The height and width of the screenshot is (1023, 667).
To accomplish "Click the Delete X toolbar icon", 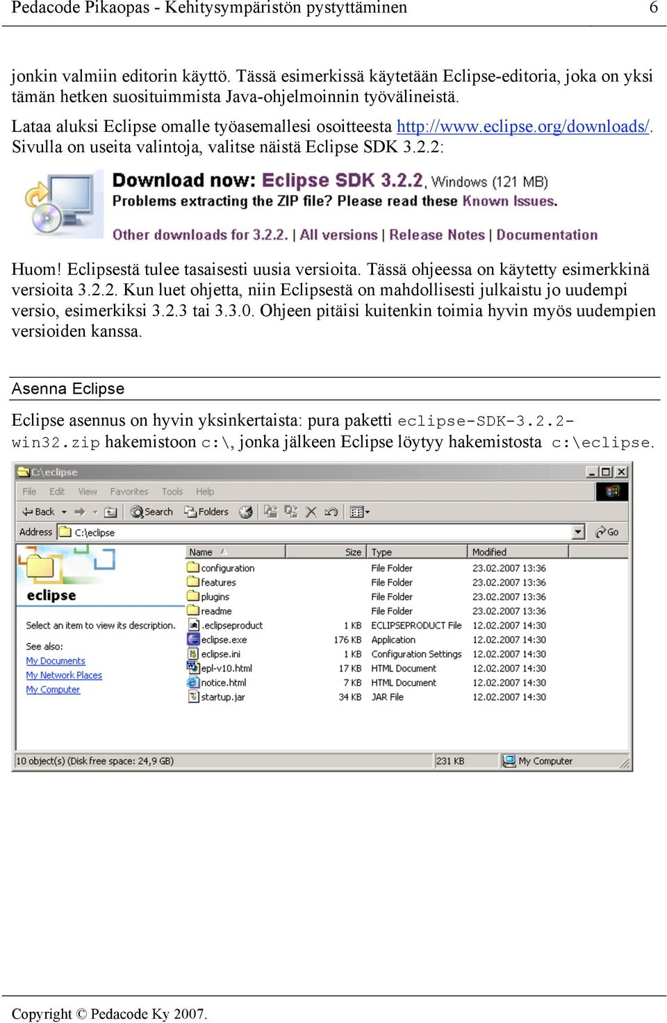I will pyautogui.click(x=311, y=512).
